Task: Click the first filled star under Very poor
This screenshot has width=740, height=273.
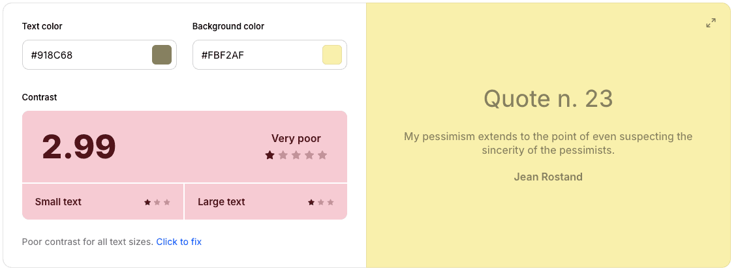Action: 270,155
